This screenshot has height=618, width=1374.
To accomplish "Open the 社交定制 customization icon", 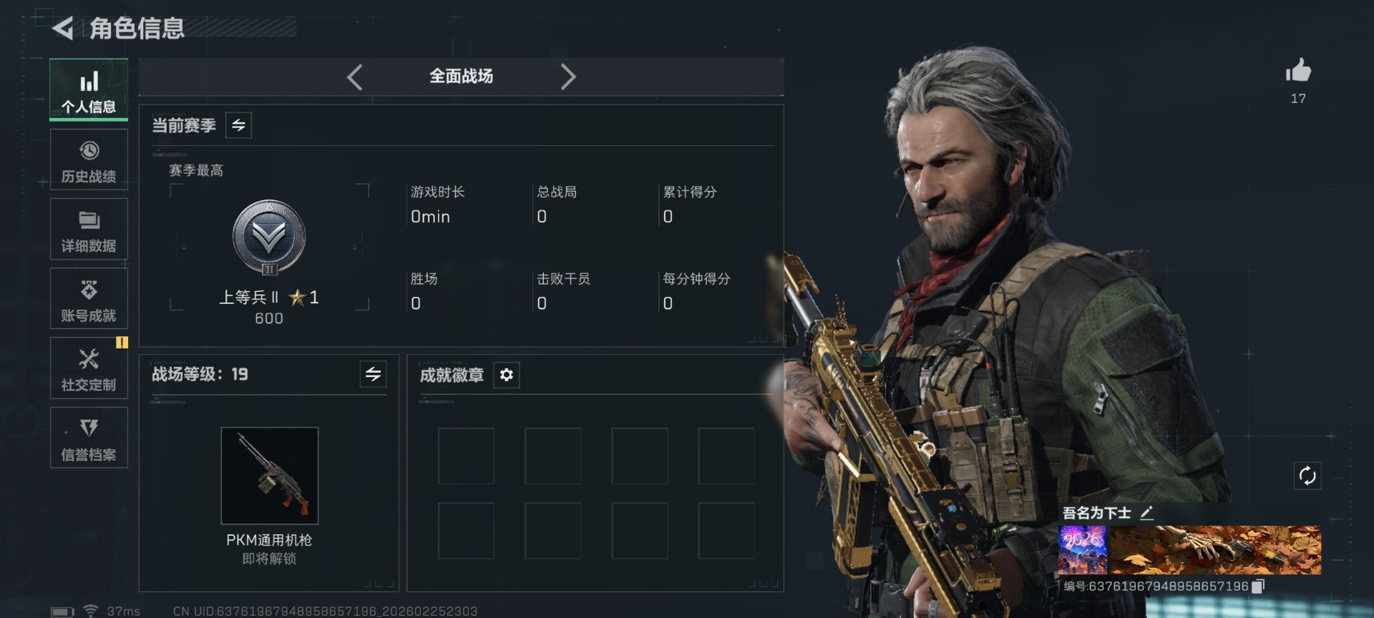I will pos(89,368).
